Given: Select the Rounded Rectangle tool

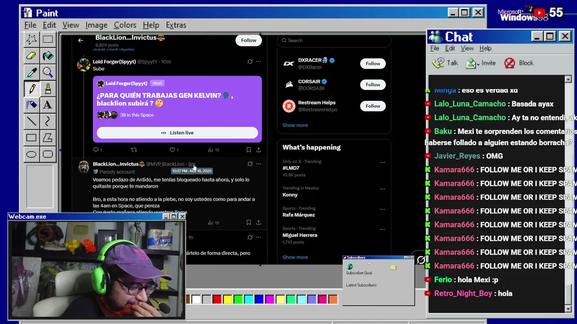Looking at the screenshot, I should [x=48, y=154].
